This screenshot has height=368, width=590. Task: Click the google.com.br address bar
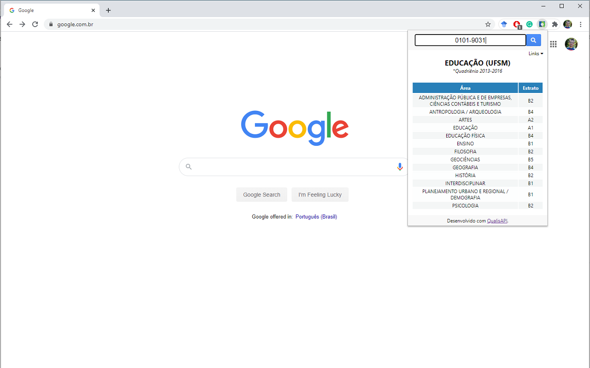74,24
